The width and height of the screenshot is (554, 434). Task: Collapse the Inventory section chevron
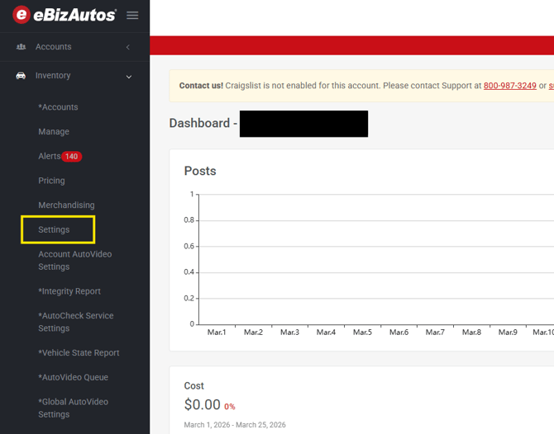pos(129,77)
